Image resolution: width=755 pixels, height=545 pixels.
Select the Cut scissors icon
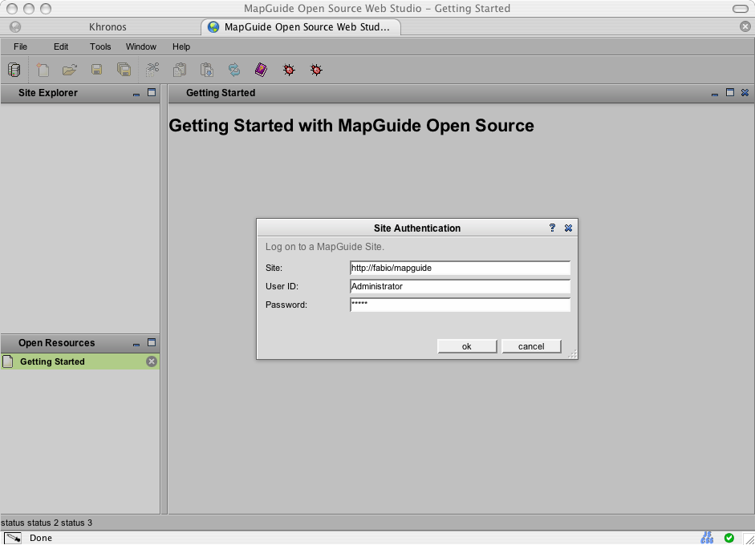(152, 71)
